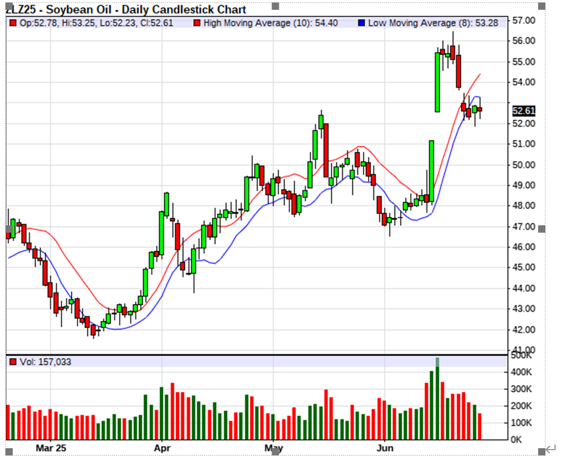Click the High Moving Average (10) legend text

point(271,23)
